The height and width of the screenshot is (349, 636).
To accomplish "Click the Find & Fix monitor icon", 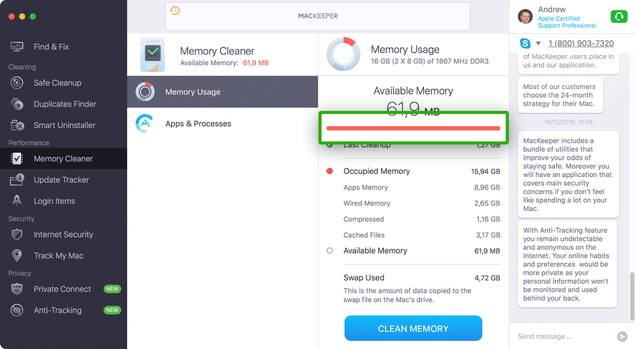I will click(x=17, y=47).
